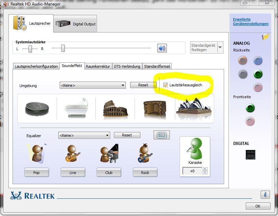This screenshot has width=278, height=216.
Task: Expand the Standardgerät festlegen dropdown arrow
Action: tap(220, 47)
